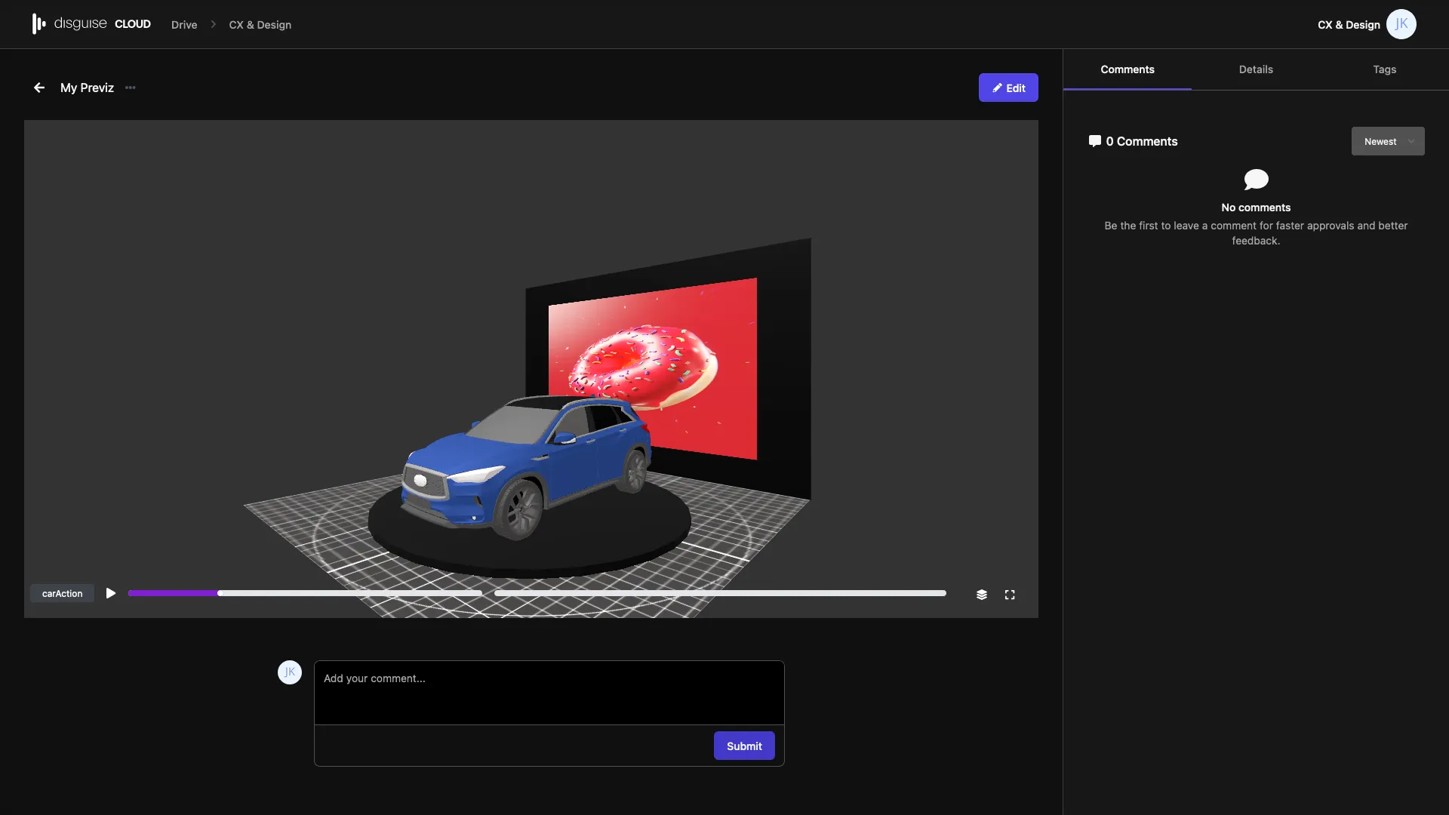Image resolution: width=1449 pixels, height=815 pixels.
Task: Open the Newest sort order dropdown
Action: click(1388, 141)
